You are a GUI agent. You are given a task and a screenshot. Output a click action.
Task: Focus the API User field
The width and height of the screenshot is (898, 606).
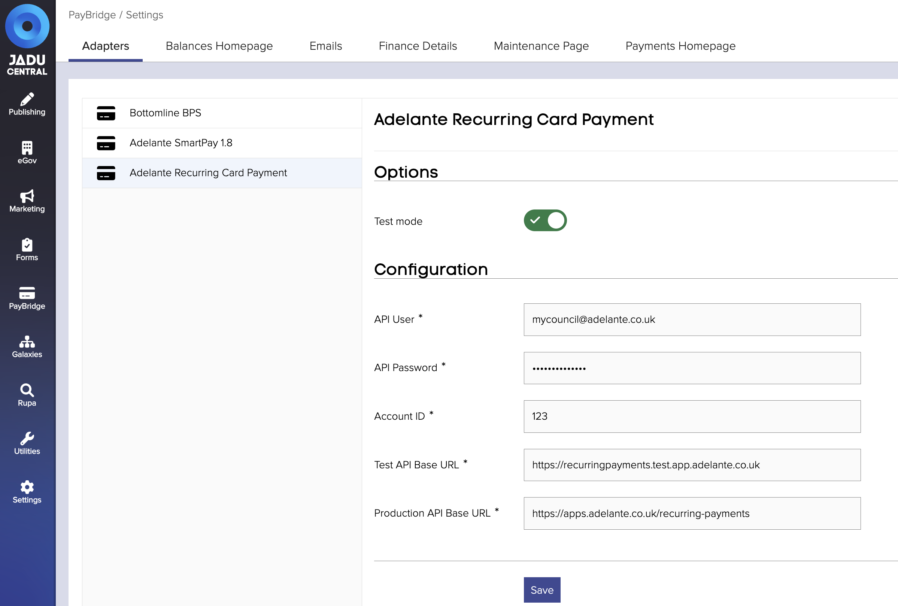[692, 319]
